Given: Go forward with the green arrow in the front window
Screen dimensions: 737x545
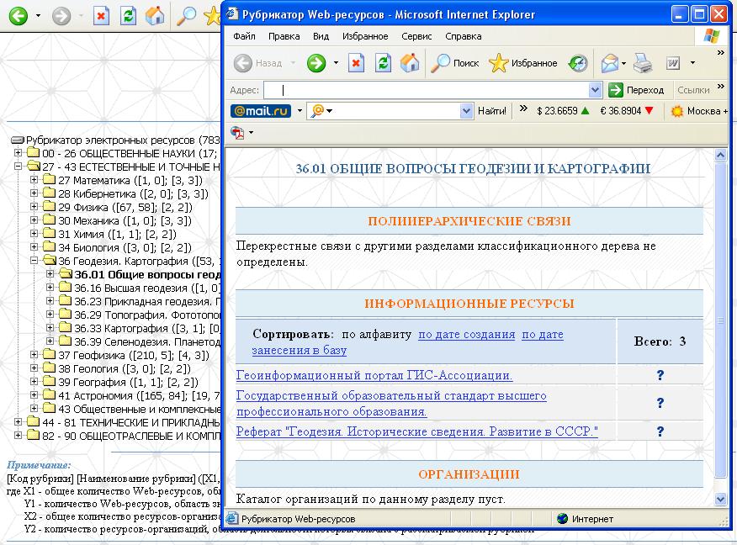Looking at the screenshot, I should coord(316,63).
